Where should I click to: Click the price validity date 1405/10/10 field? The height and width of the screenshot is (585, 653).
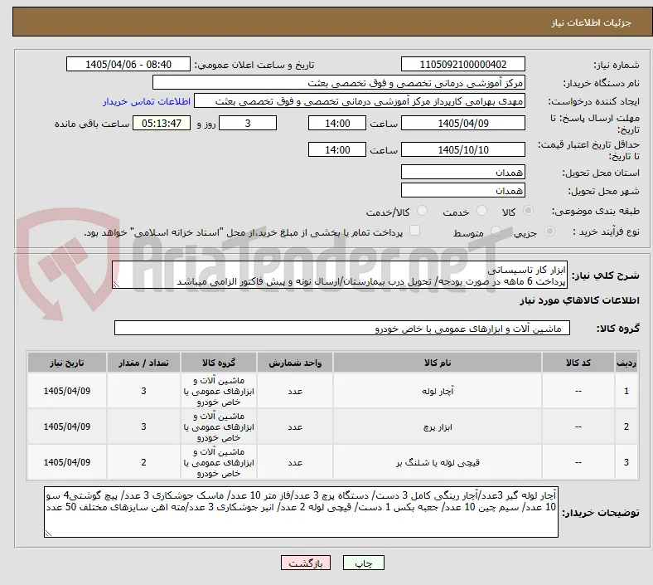pyautogui.click(x=462, y=149)
